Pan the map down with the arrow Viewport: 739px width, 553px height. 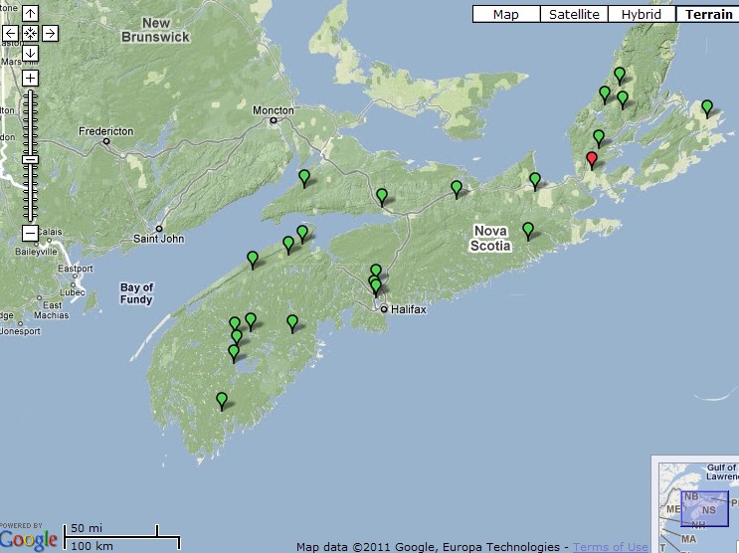click(x=30, y=52)
